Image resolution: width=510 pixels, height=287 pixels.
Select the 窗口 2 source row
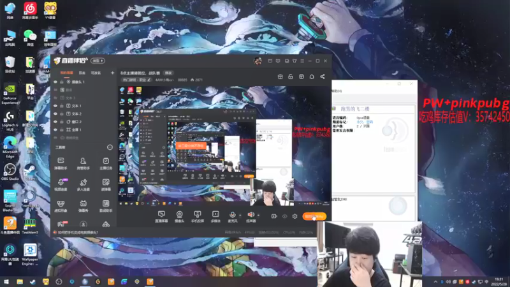coord(84,122)
